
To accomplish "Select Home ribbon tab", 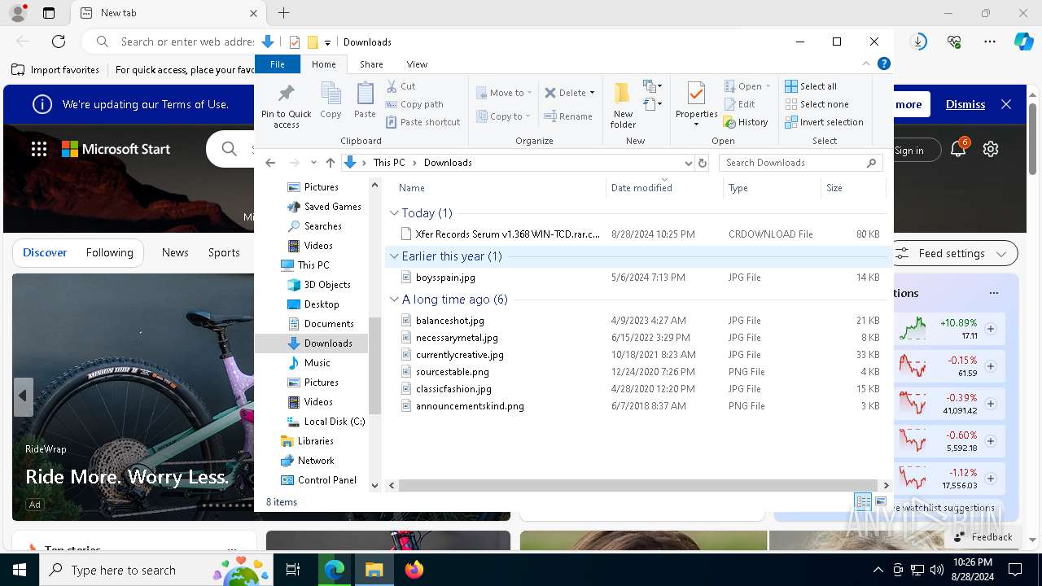I will click(323, 64).
